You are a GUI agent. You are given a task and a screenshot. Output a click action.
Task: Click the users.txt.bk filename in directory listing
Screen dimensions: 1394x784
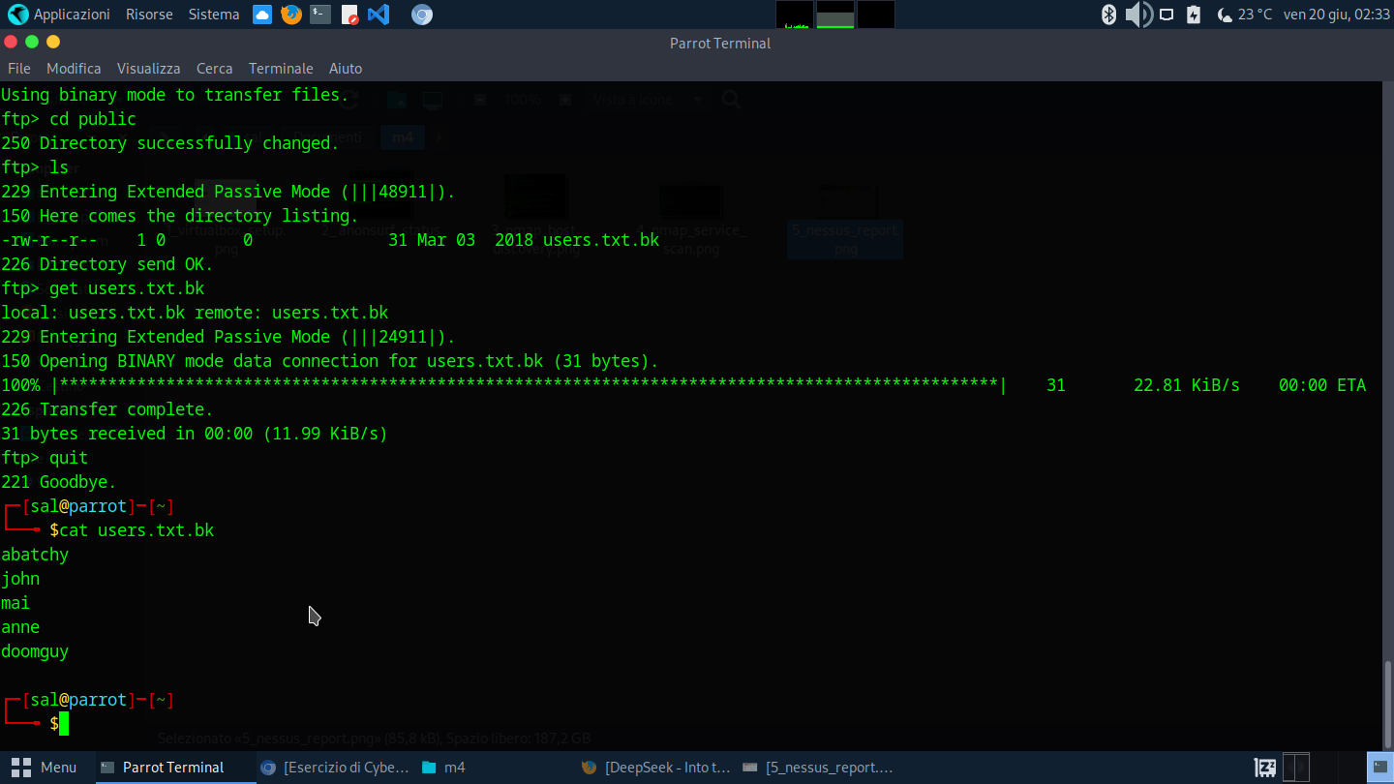[x=601, y=240]
